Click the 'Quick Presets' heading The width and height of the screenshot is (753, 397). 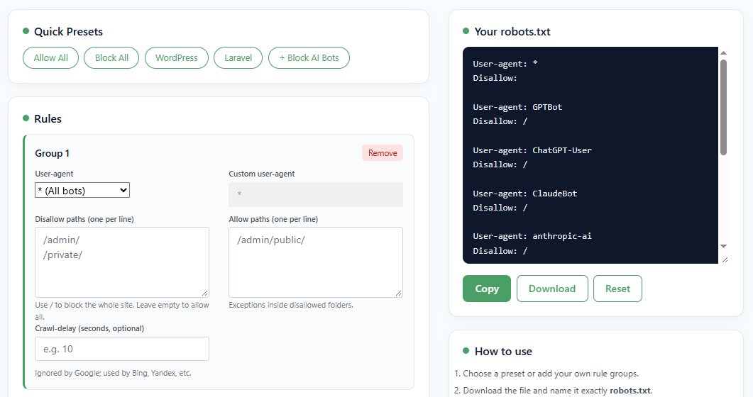pos(68,32)
